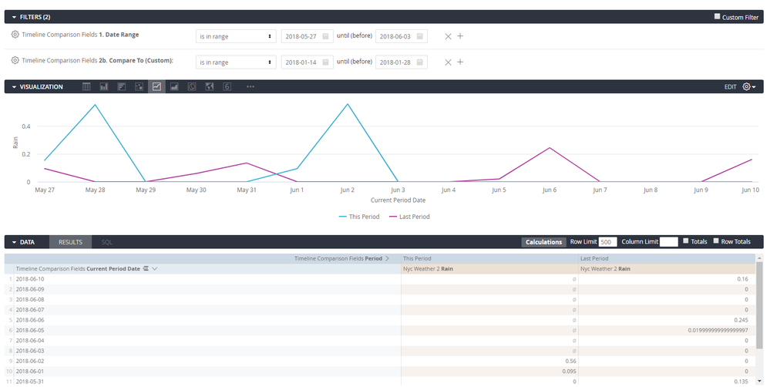The height and width of the screenshot is (387, 770).
Task: Add condition to Compare To filter
Action: (x=460, y=62)
